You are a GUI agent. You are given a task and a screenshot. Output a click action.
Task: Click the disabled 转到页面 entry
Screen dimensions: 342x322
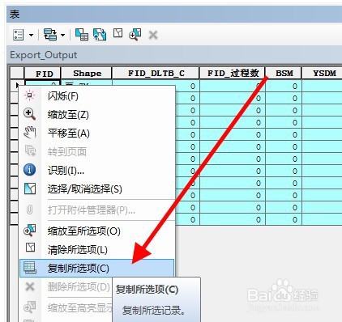point(97,152)
